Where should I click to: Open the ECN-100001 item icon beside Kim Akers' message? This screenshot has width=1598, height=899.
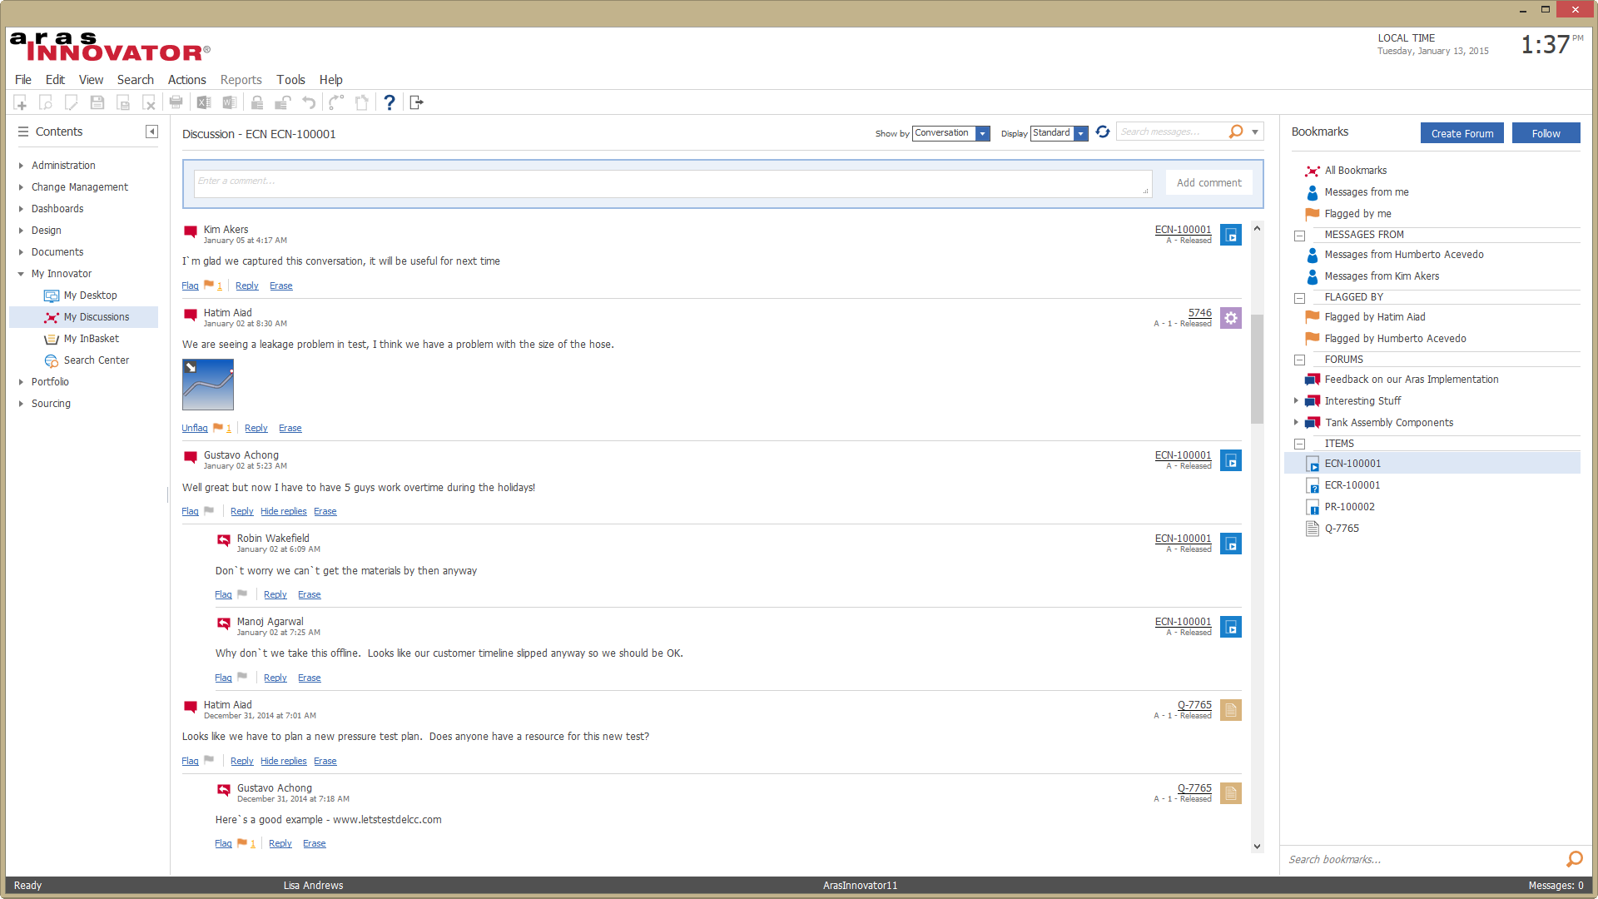(x=1230, y=235)
